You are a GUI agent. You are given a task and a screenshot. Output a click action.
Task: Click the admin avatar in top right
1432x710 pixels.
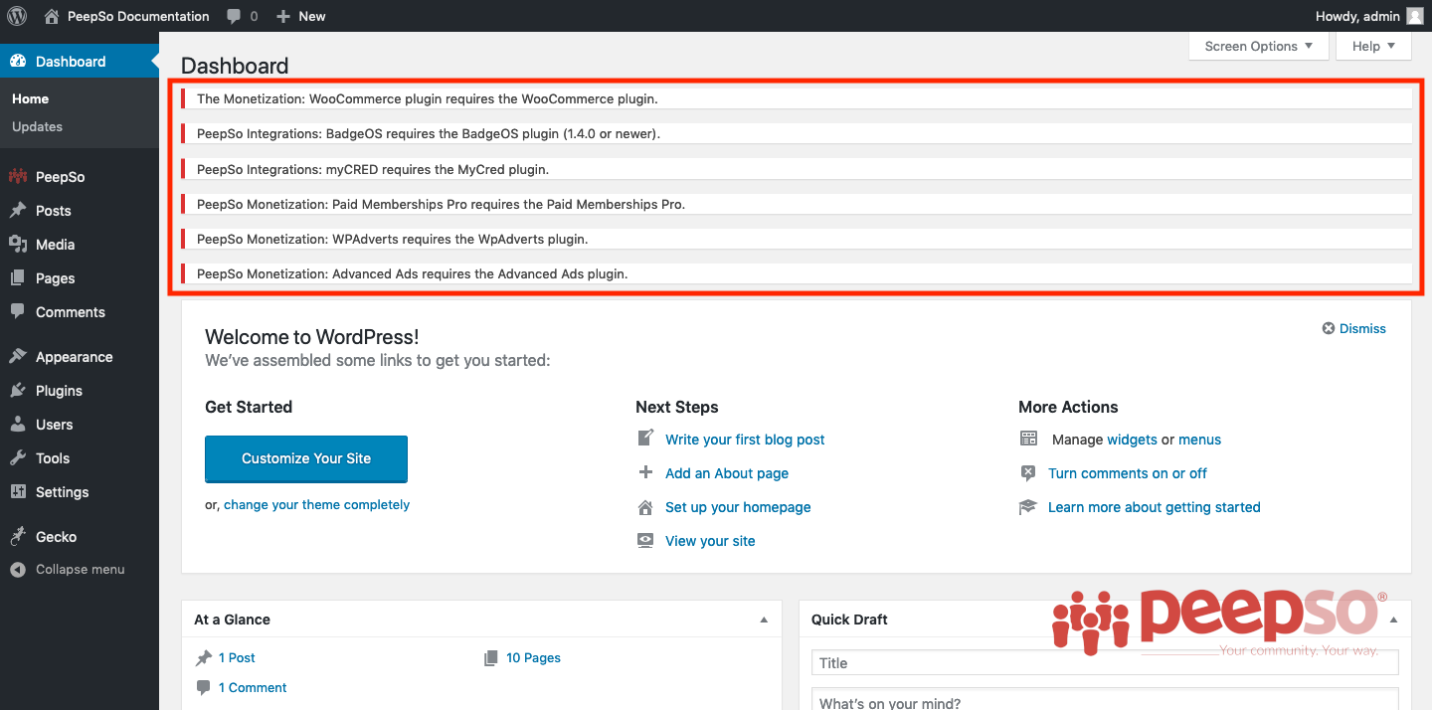click(x=1415, y=16)
